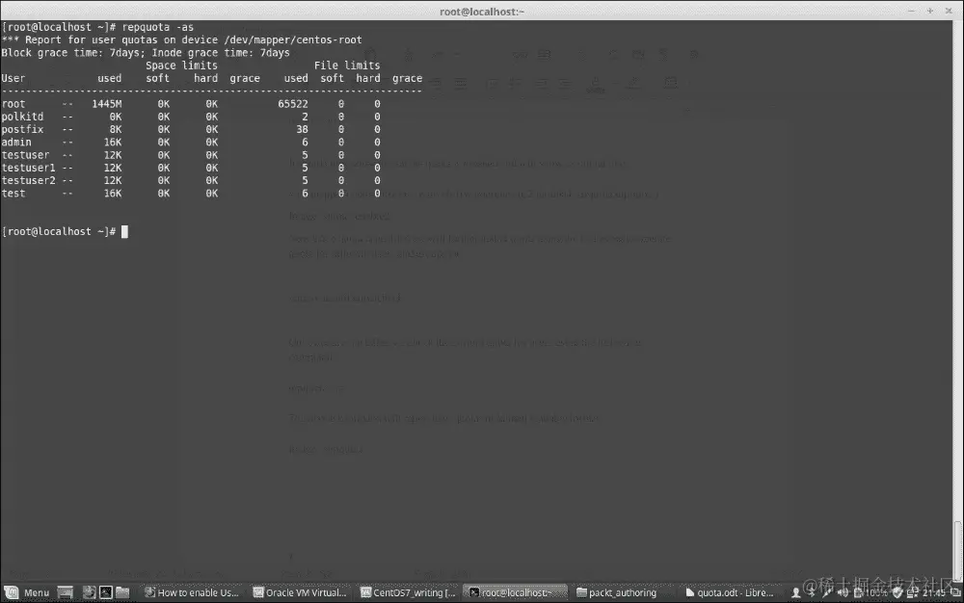Open the network connection tray icon

[912, 592]
